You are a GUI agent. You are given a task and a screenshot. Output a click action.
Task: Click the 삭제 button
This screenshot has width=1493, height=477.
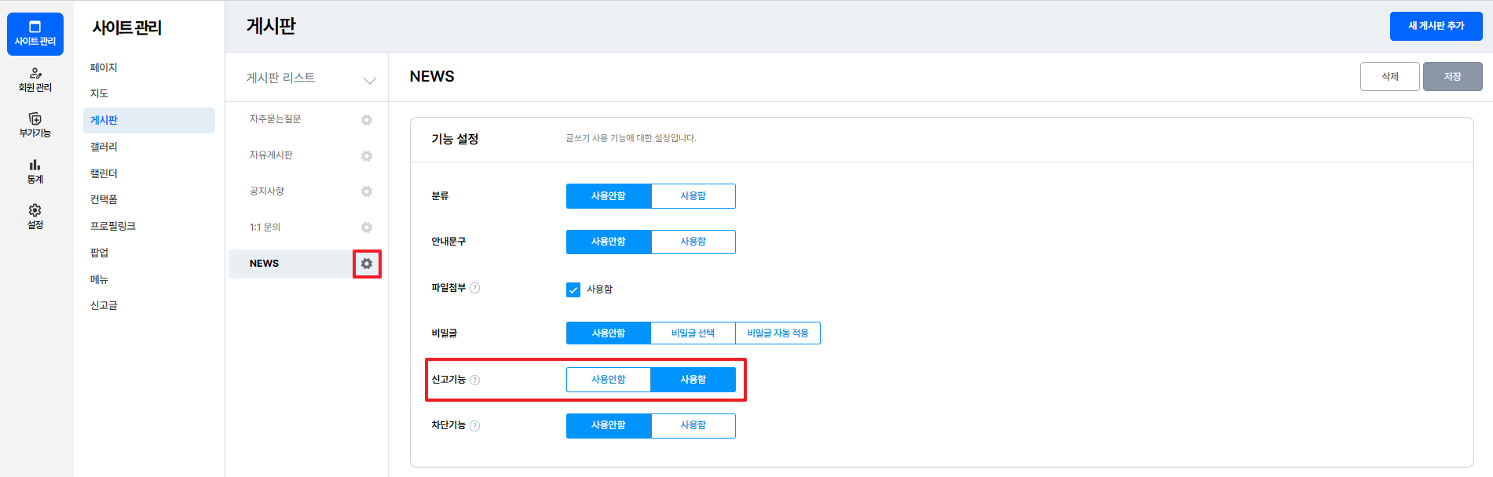pos(1389,76)
